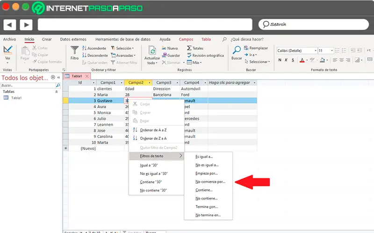
Task: Open the Ver view button
Action: pos(7,54)
